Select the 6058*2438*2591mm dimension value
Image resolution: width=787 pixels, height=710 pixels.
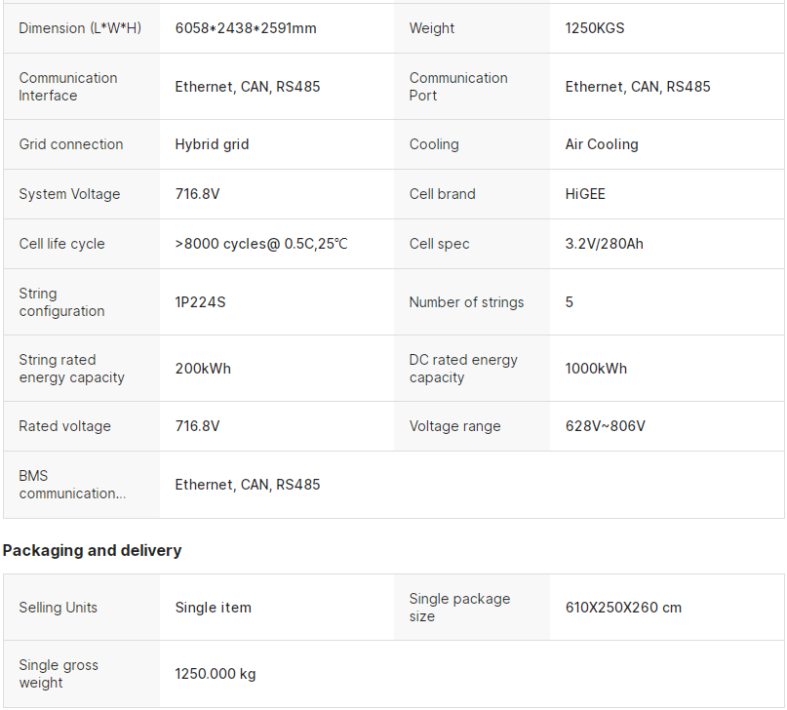click(246, 28)
